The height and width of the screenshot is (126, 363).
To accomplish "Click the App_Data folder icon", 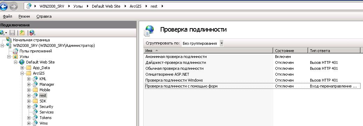I will click(29, 68).
